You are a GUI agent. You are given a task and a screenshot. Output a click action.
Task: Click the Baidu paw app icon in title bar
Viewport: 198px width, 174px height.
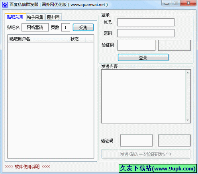pos(5,5)
